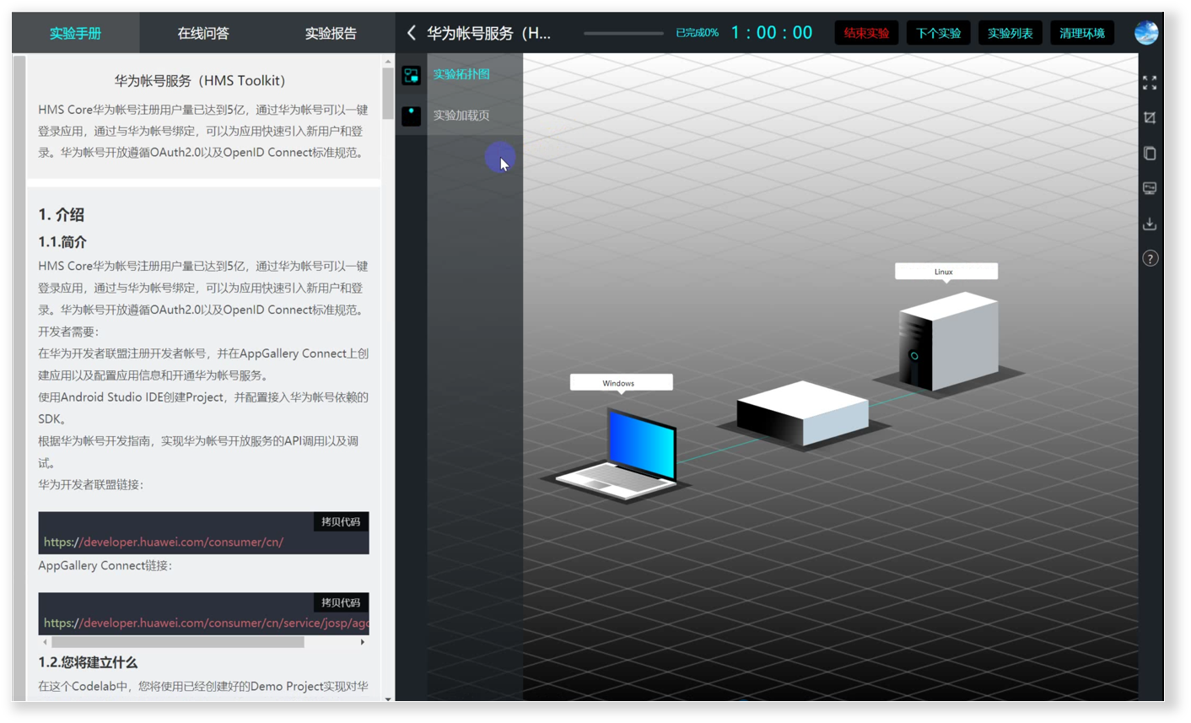Viewport: 1191px width, 723px height.
Task: Click the red 结束实验 button
Action: (x=866, y=33)
